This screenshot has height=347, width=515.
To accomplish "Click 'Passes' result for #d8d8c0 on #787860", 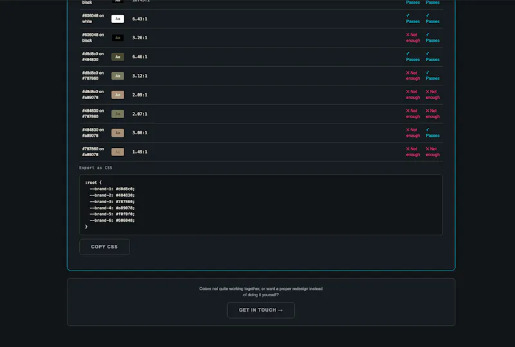I will [433, 76].
